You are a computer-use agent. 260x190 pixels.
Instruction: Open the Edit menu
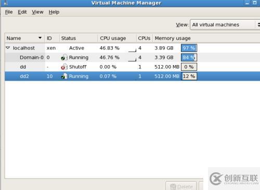tap(22, 12)
